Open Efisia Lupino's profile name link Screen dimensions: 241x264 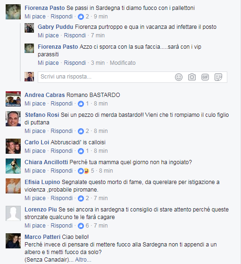42,182
